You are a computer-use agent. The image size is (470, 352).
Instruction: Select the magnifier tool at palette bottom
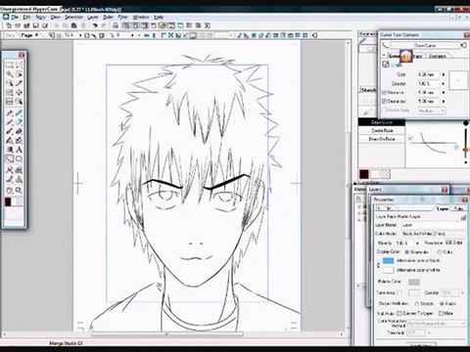pyautogui.click(x=19, y=190)
